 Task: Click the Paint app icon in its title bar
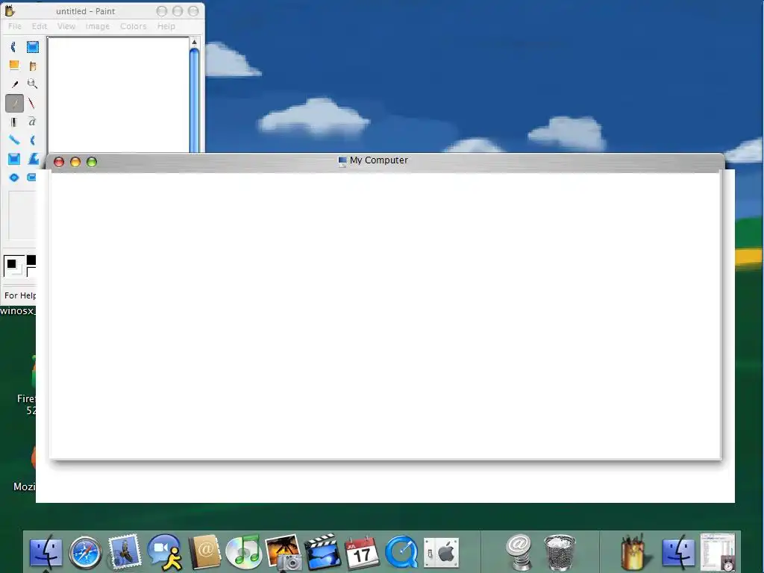(x=9, y=10)
